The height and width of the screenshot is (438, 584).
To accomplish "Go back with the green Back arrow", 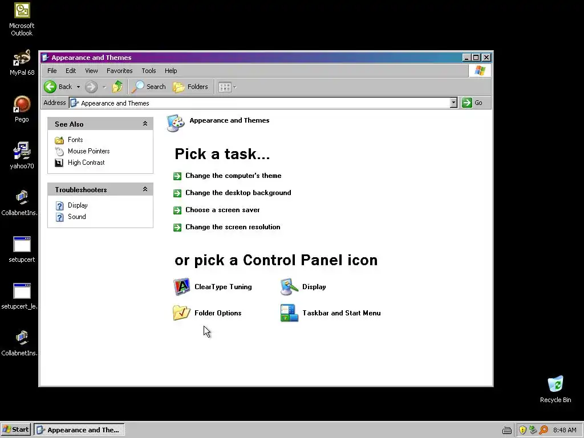I will 50,87.
